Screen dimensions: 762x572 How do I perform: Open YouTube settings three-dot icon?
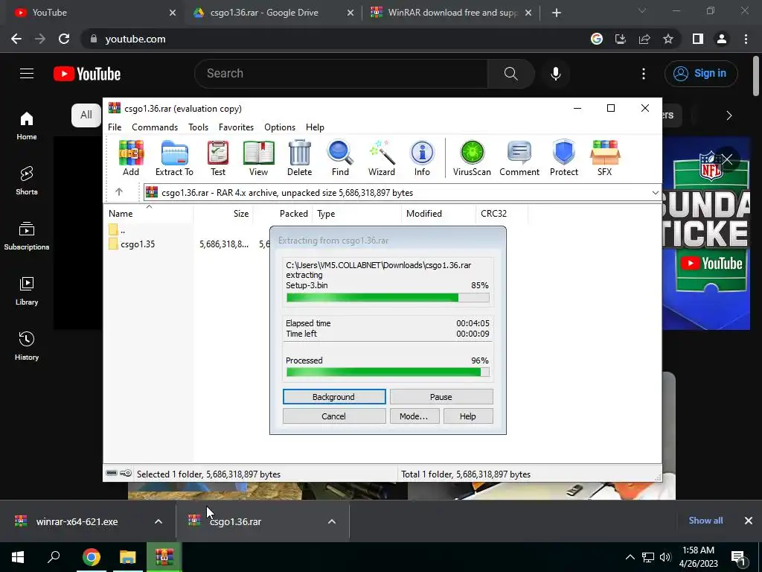pyautogui.click(x=644, y=74)
